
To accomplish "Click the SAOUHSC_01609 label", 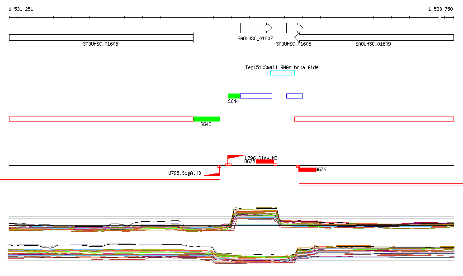I will [373, 44].
